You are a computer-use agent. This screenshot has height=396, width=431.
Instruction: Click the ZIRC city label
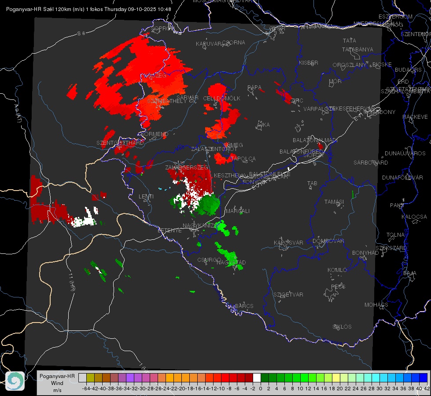(297, 101)
